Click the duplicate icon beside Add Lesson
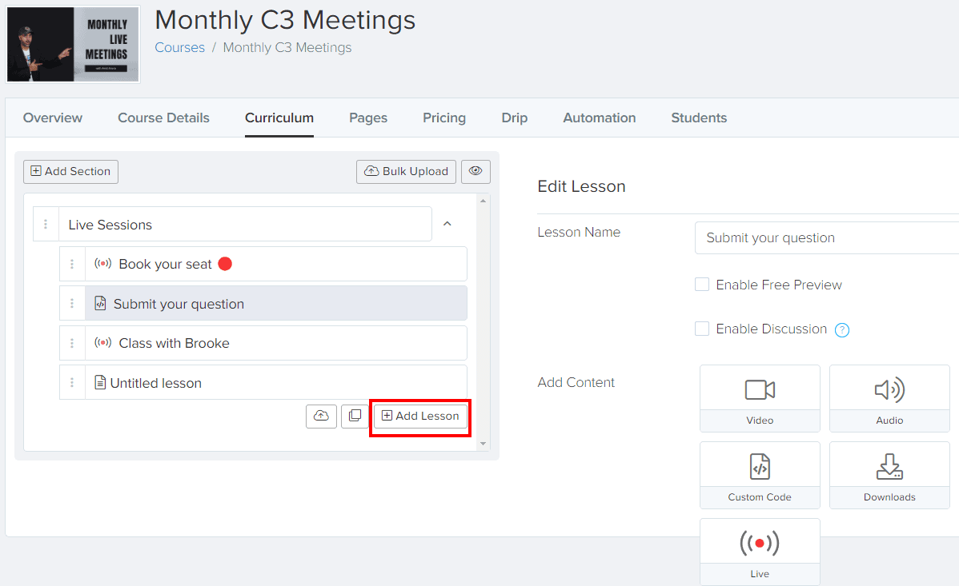The height and width of the screenshot is (586, 959). (x=355, y=416)
